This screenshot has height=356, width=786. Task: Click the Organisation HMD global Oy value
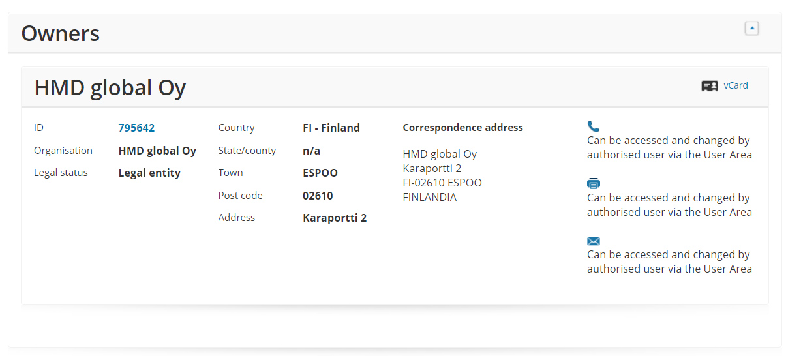[157, 151]
